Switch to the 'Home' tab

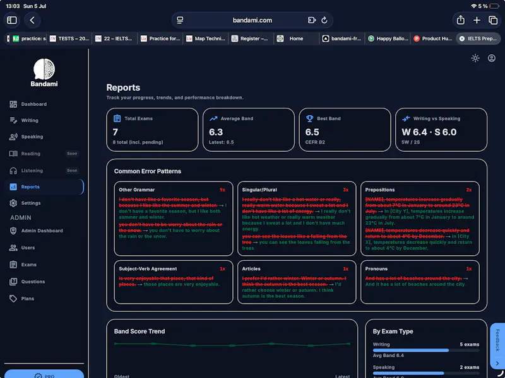tap(296, 38)
